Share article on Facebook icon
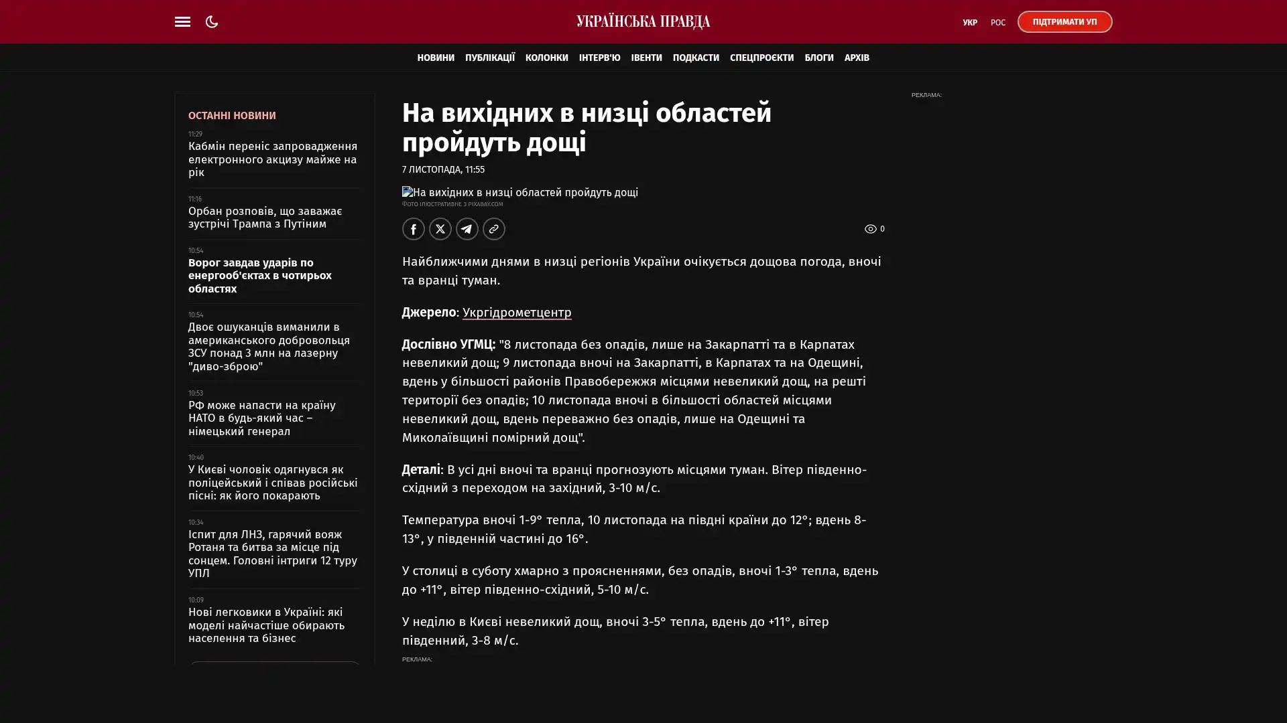 (413, 229)
